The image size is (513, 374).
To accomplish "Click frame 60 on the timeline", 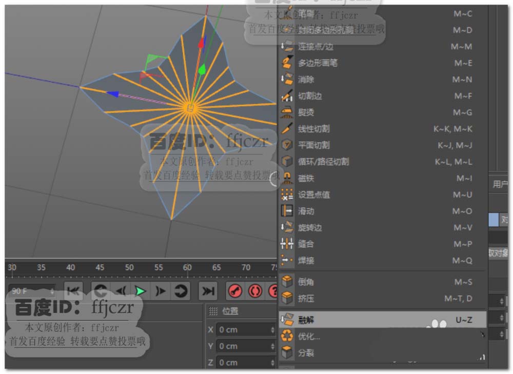I will 187,268.
